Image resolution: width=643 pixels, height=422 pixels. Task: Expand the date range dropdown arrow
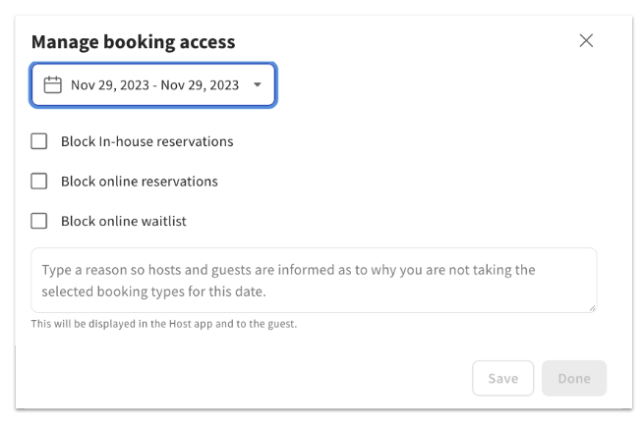point(258,85)
